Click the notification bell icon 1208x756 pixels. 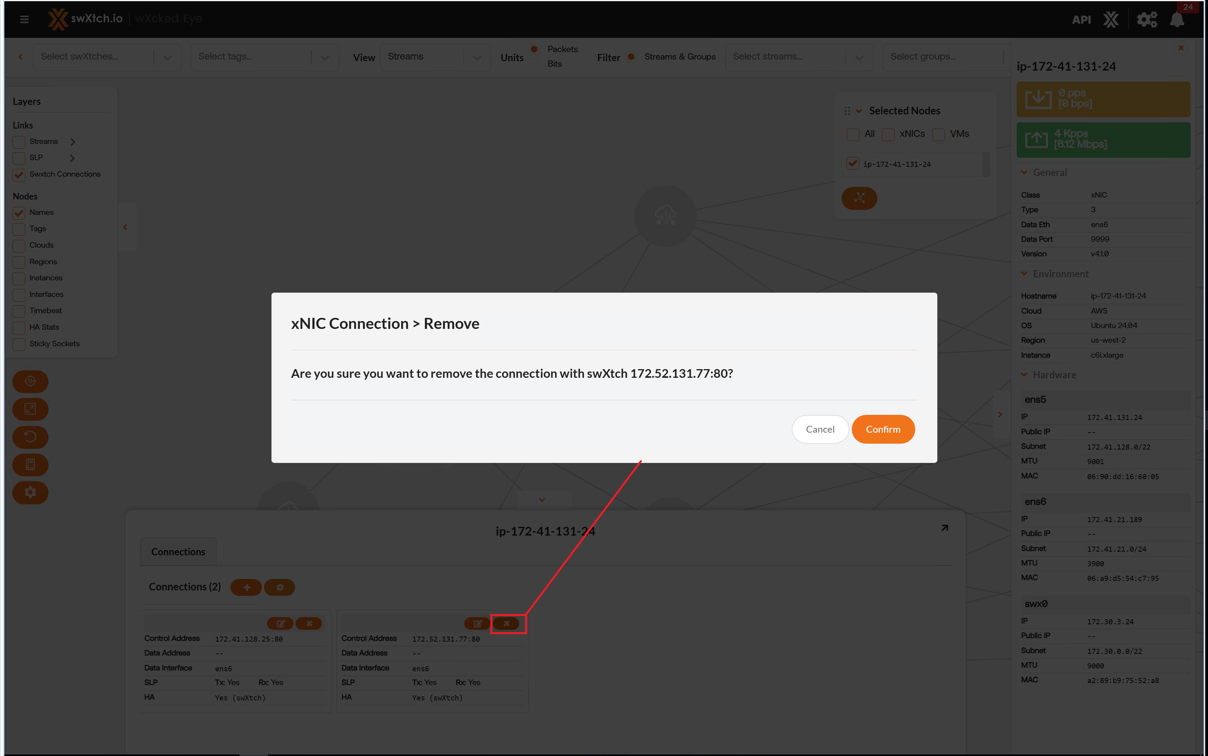(1177, 20)
